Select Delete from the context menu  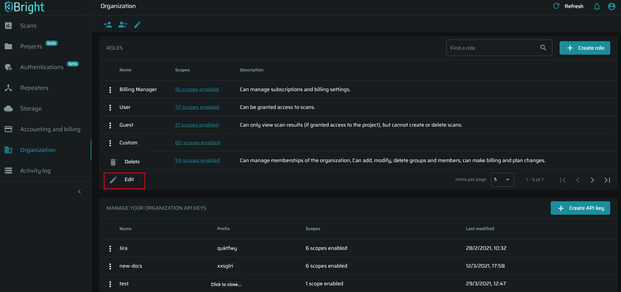[125, 162]
